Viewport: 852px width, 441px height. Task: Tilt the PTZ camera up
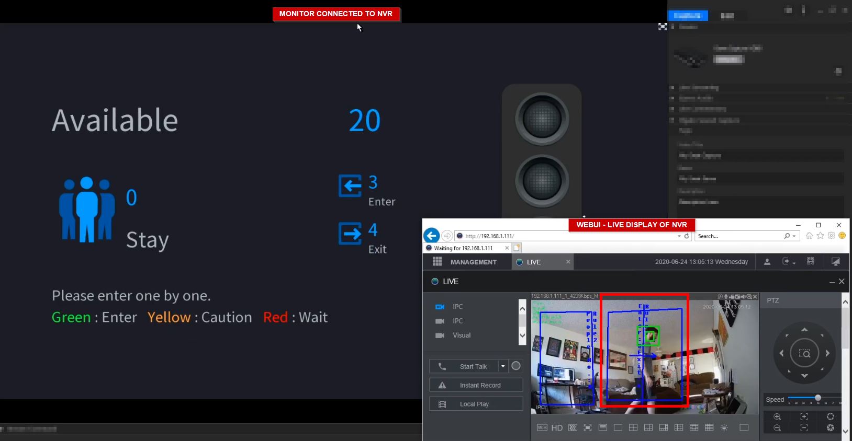click(804, 330)
